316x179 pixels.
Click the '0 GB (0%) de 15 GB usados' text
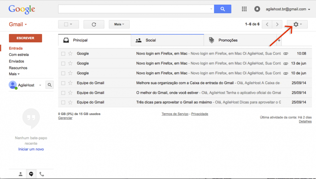(79, 114)
